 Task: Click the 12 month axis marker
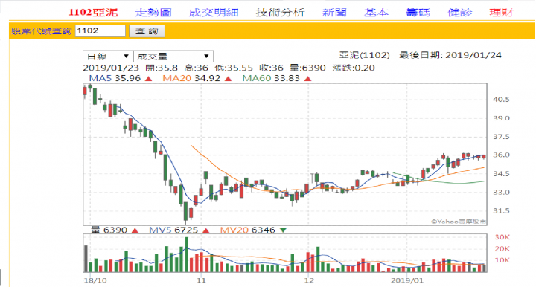pos(309,280)
